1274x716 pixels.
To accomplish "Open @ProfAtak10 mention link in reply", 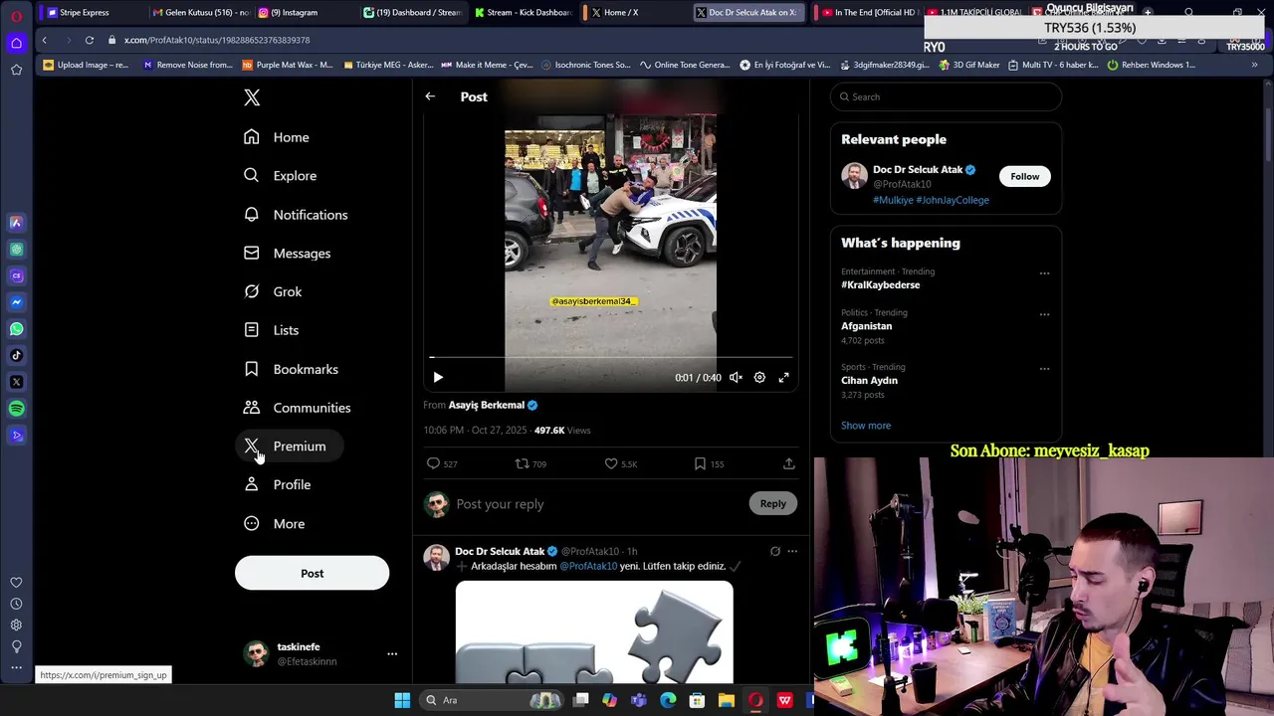I will coord(588,567).
